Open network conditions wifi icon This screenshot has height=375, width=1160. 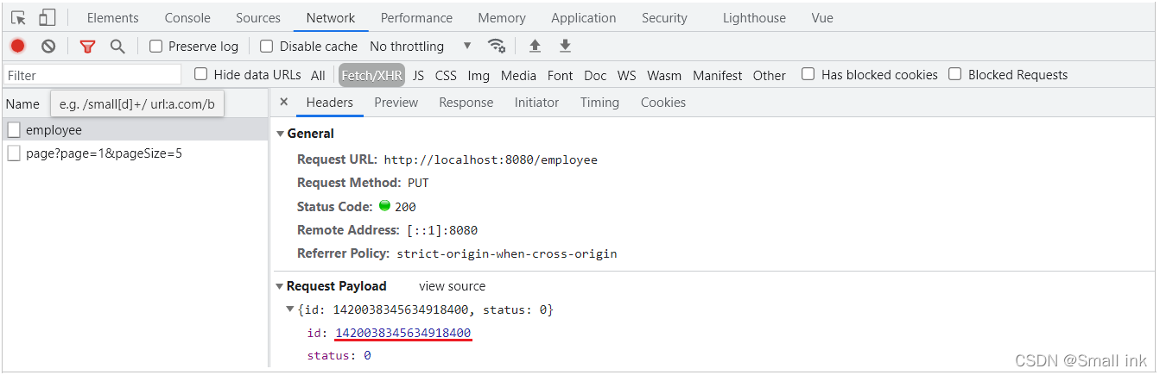[496, 46]
